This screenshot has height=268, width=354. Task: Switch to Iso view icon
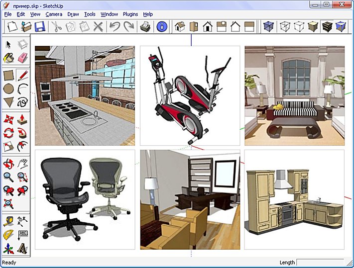[180, 26]
